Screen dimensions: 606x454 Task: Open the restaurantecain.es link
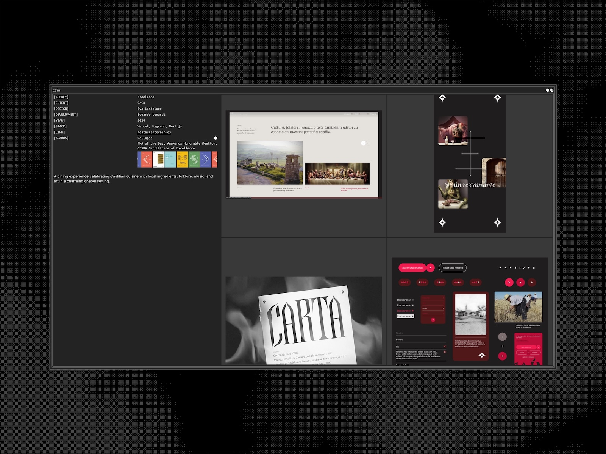pyautogui.click(x=154, y=132)
